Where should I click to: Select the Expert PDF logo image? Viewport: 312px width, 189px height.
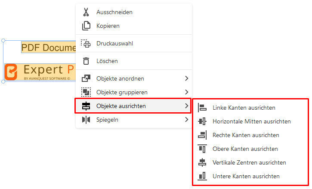click(40, 72)
